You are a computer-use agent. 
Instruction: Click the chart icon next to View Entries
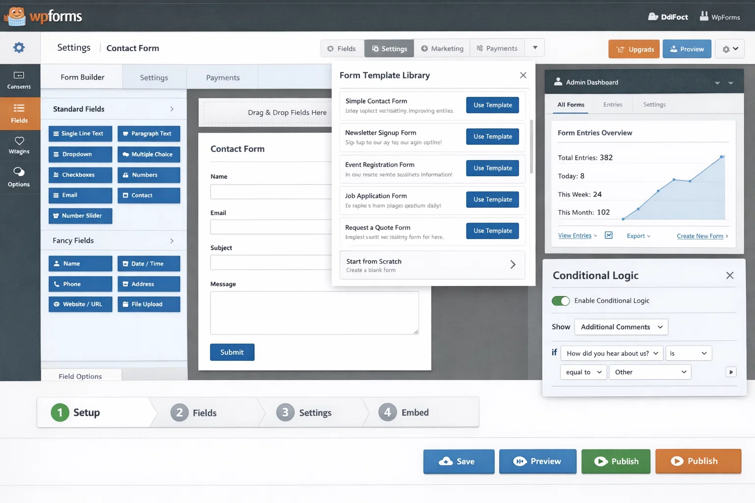[609, 236]
